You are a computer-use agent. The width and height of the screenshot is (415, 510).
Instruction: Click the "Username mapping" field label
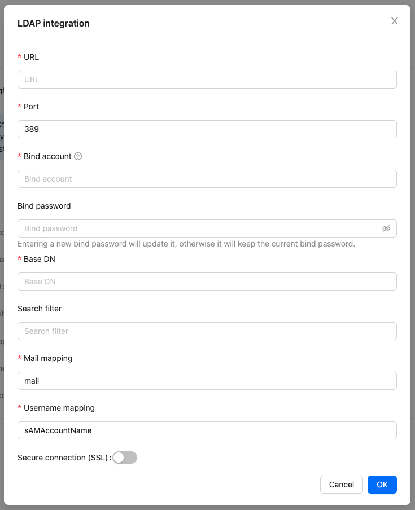point(59,408)
